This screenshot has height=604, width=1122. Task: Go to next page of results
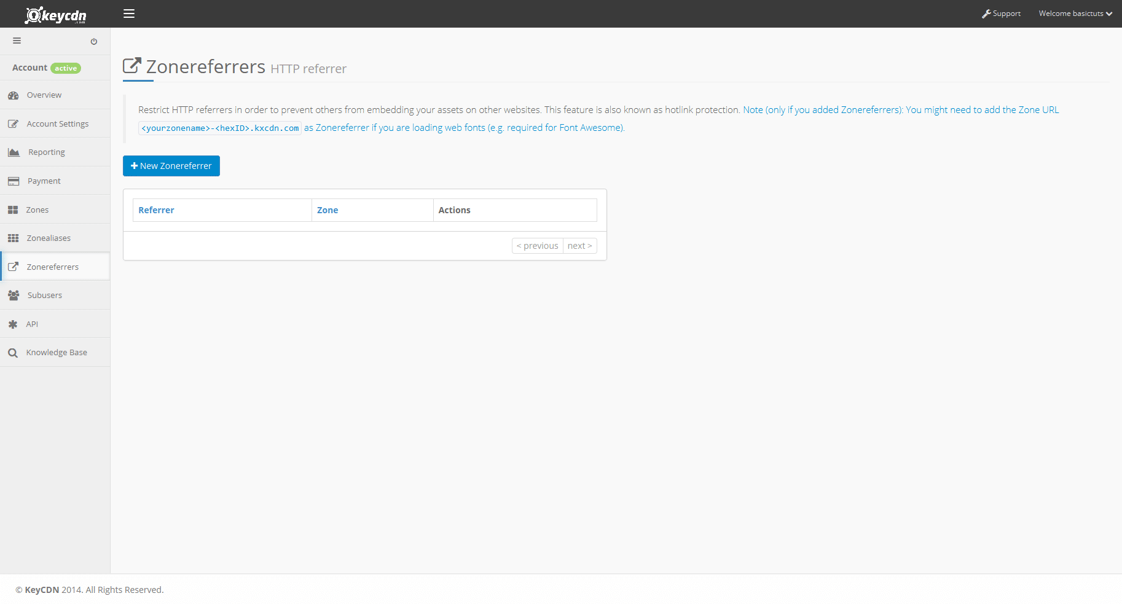[579, 246]
